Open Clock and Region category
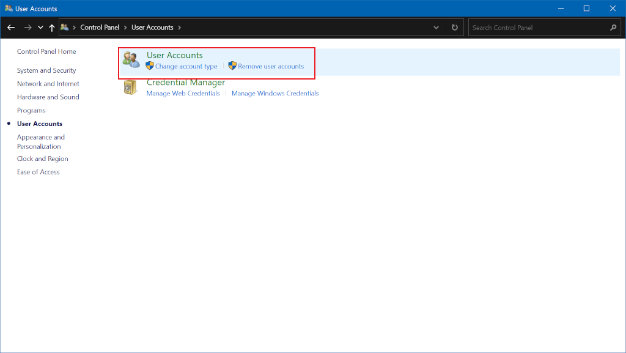 (x=42, y=158)
